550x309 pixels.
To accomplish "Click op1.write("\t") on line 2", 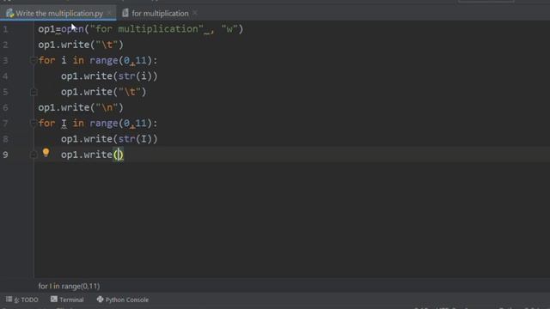I will (81, 45).
